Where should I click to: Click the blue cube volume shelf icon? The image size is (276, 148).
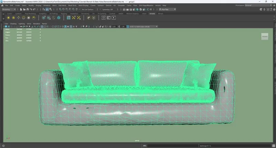(x=59, y=18)
